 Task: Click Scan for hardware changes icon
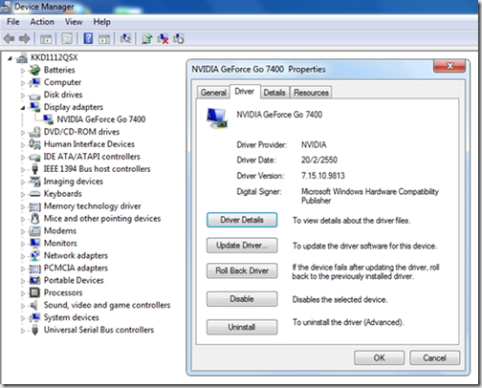(x=125, y=38)
